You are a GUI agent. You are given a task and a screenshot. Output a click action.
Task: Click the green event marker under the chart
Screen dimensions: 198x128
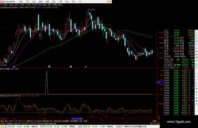pyautogui.click(x=49, y=66)
